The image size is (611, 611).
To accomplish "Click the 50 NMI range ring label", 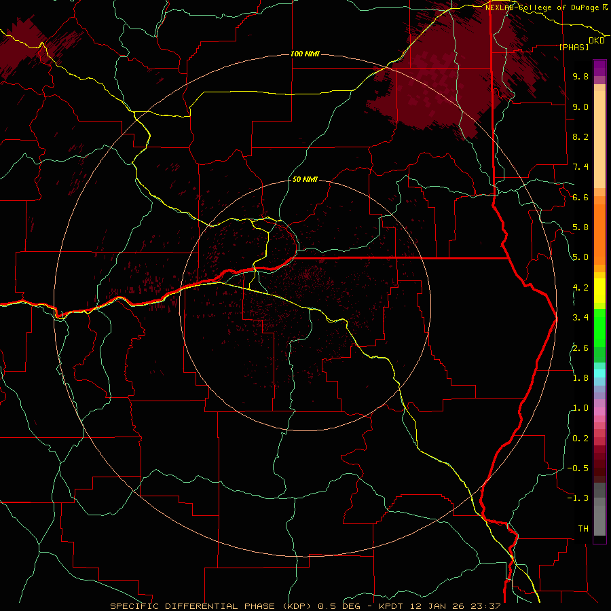I will 305,180.
